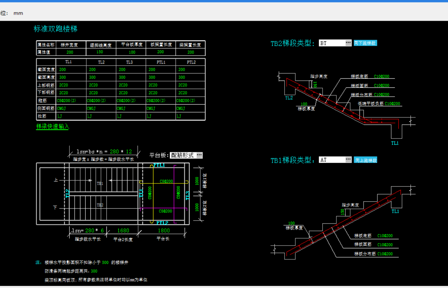Edit 平台2长度 value 1680
Viewport: 448px width, 288px height.
click(123, 230)
